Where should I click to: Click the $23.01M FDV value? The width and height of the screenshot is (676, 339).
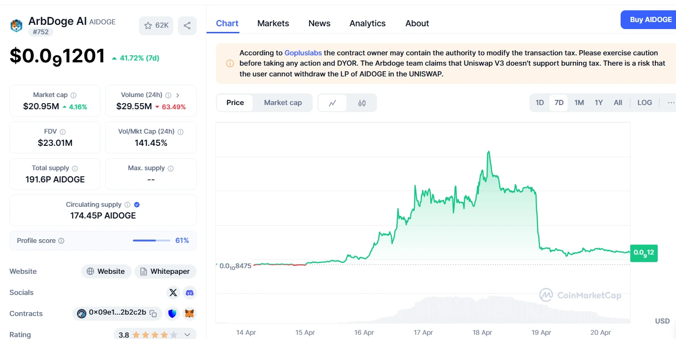coord(55,143)
